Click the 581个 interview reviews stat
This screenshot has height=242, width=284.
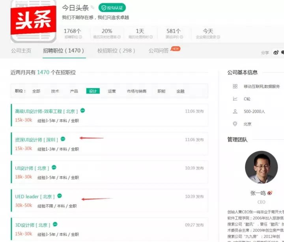(x=174, y=31)
